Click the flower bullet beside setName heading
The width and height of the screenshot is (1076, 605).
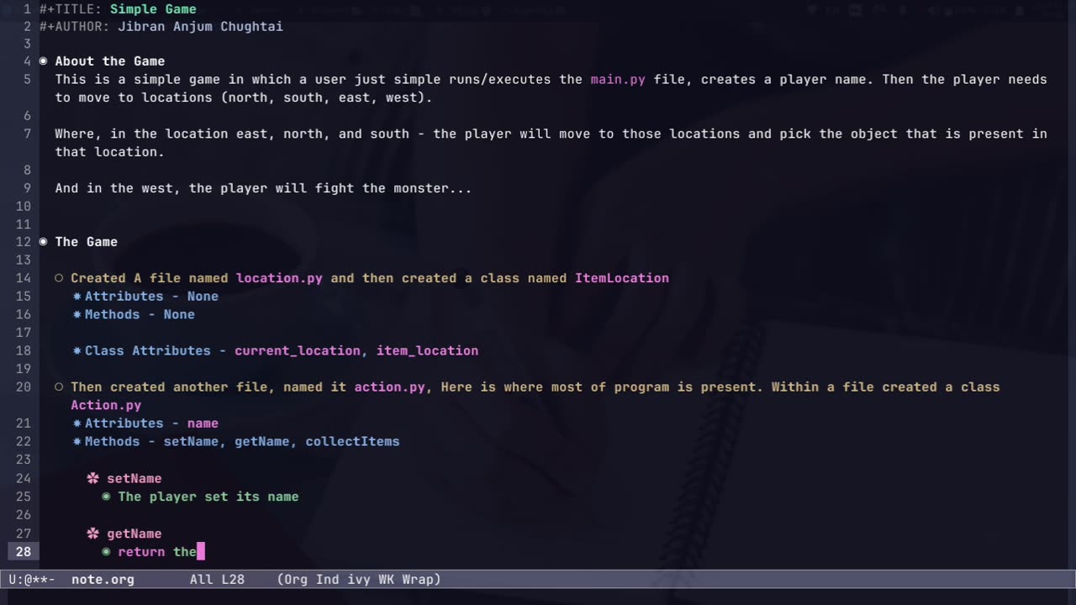[x=93, y=478]
